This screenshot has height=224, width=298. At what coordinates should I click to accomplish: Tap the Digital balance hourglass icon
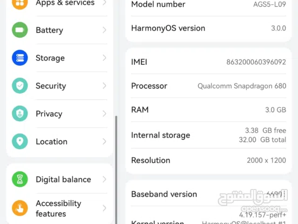click(x=20, y=179)
